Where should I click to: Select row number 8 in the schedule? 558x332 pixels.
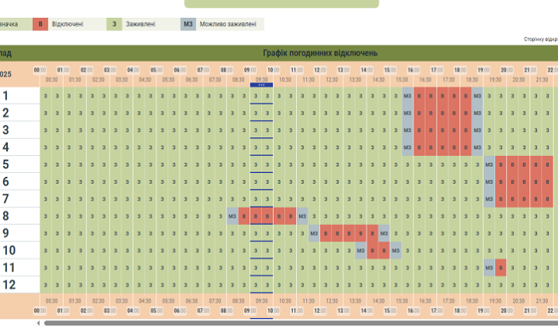6,216
